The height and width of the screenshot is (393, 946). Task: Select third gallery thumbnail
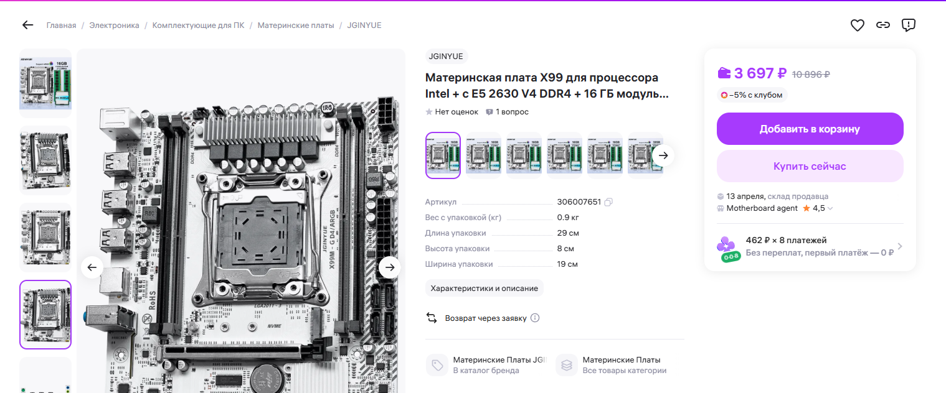(x=45, y=238)
